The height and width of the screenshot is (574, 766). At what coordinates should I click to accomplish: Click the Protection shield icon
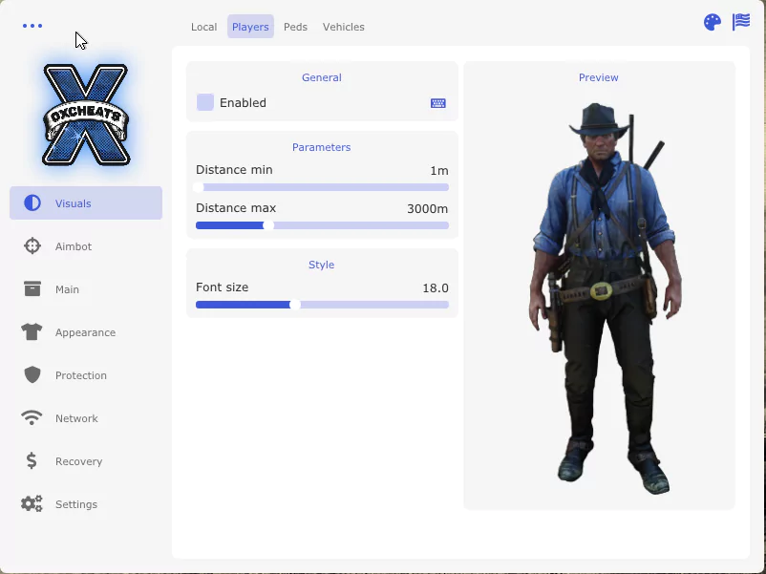[x=32, y=374]
